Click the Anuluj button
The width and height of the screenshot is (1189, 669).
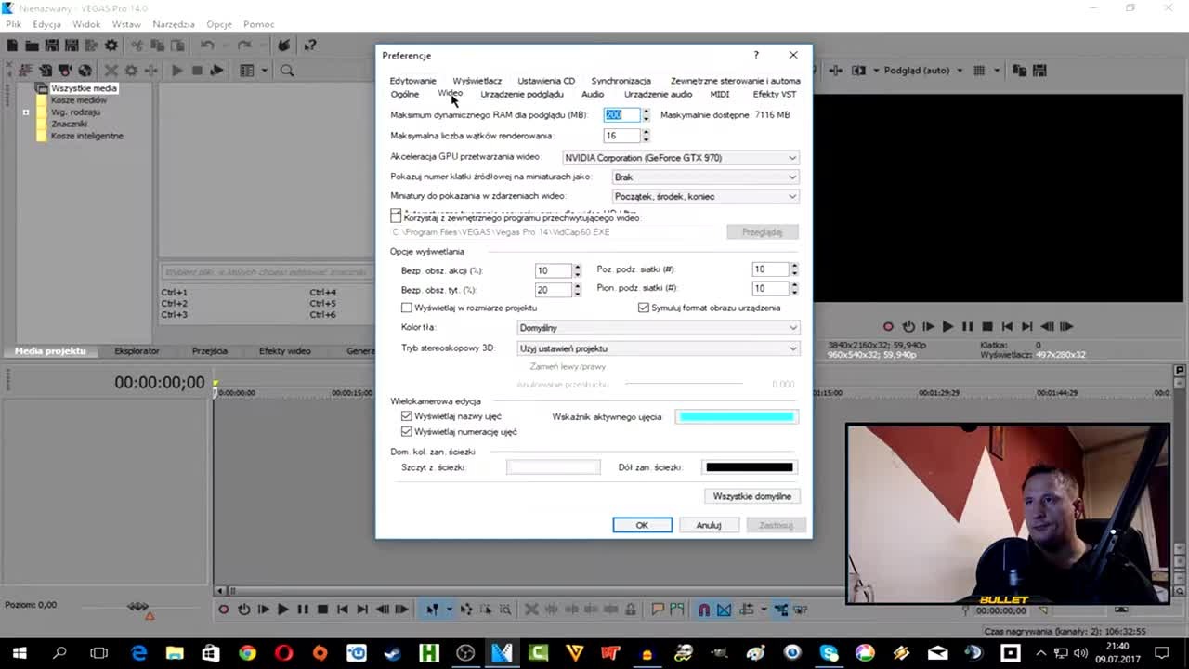[x=709, y=525]
